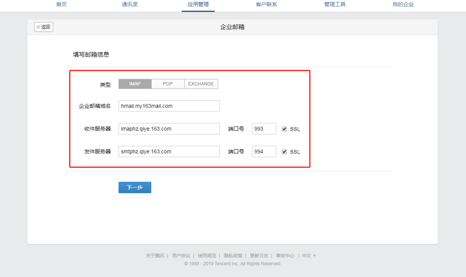Click the 返回 back button
The width and height of the screenshot is (466, 277).
44,27
